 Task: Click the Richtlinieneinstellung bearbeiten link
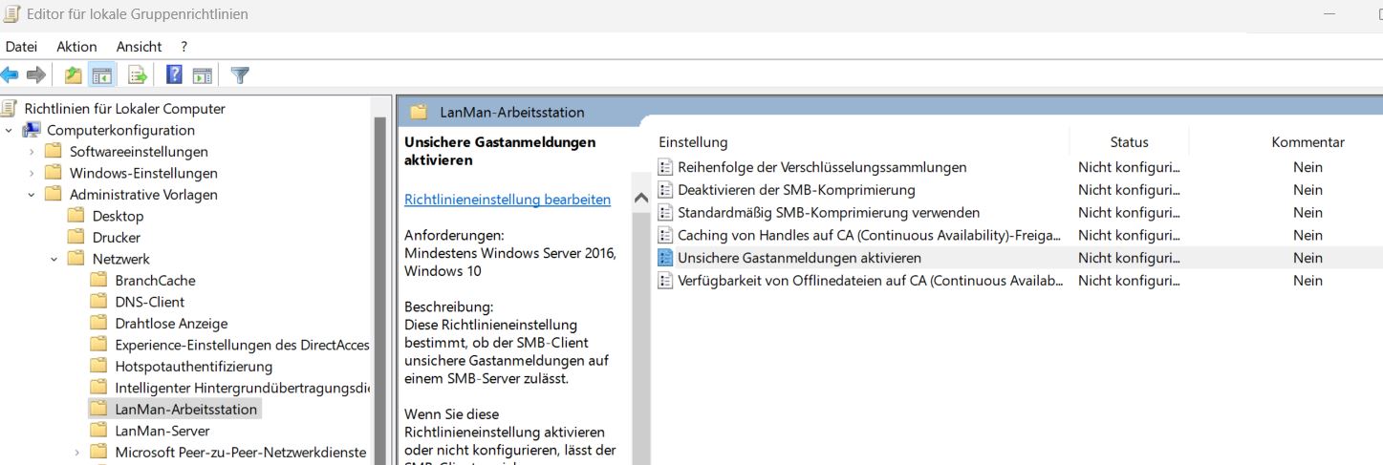pos(508,200)
